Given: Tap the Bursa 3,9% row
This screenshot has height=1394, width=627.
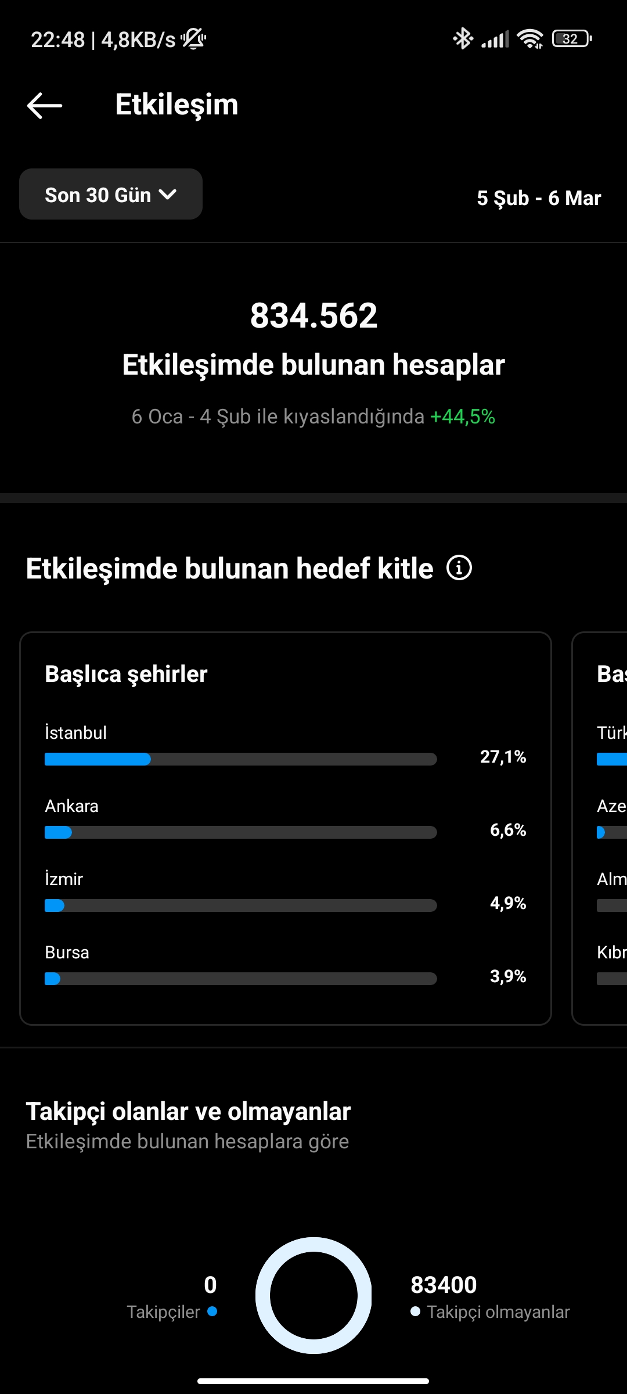Looking at the screenshot, I should (286, 964).
